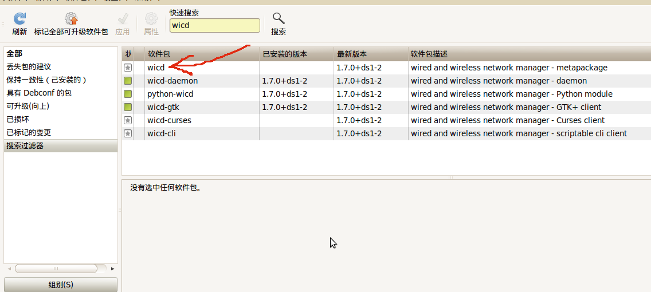This screenshot has height=292, width=651.
Task: Click the sidebar scrollbar right arrow
Action: pyautogui.click(x=112, y=269)
